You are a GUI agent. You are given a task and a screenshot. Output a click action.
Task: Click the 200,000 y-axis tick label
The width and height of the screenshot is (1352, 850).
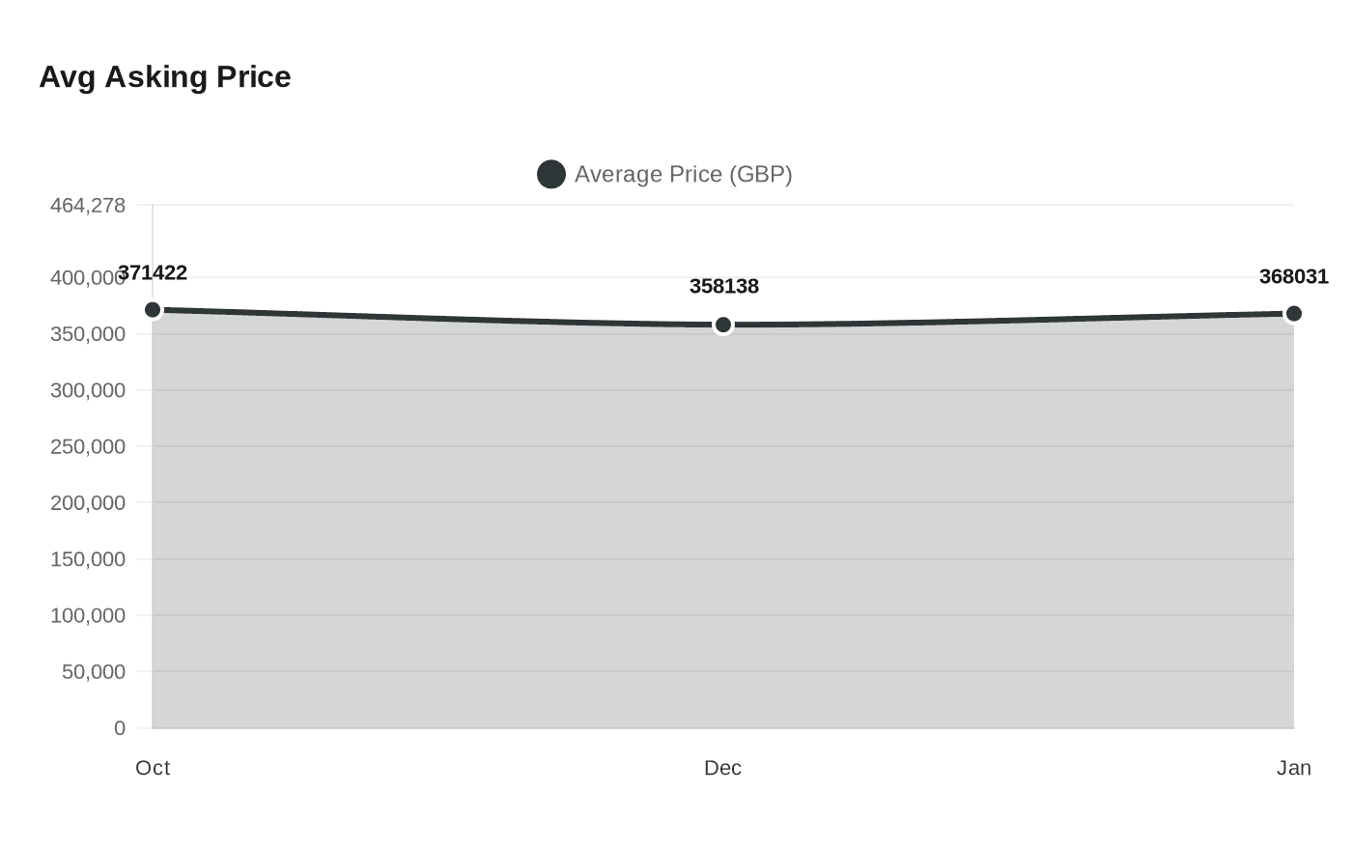coord(88,503)
